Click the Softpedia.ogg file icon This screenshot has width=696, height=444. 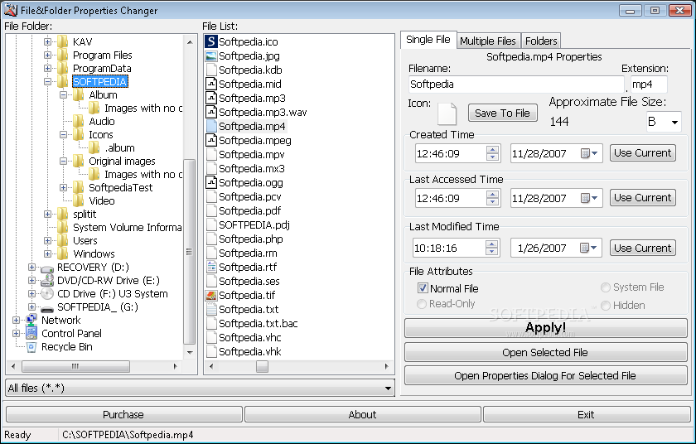pyautogui.click(x=211, y=182)
